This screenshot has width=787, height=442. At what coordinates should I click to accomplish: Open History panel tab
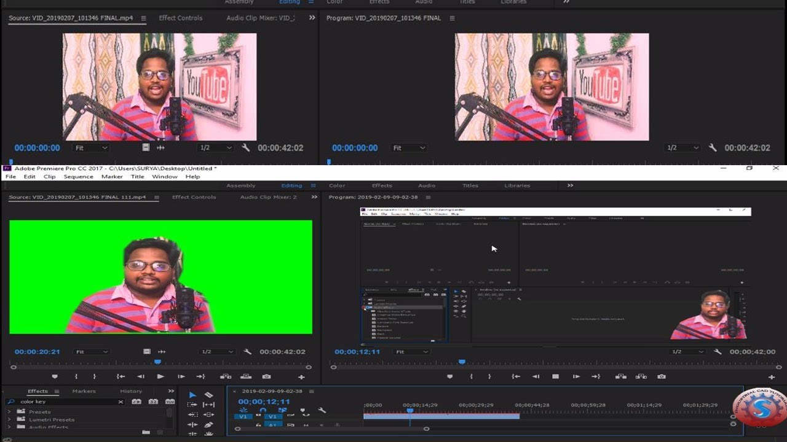coord(131,391)
